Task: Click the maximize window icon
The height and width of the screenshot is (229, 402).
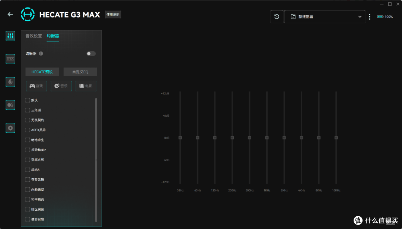Action: pos(390,4)
